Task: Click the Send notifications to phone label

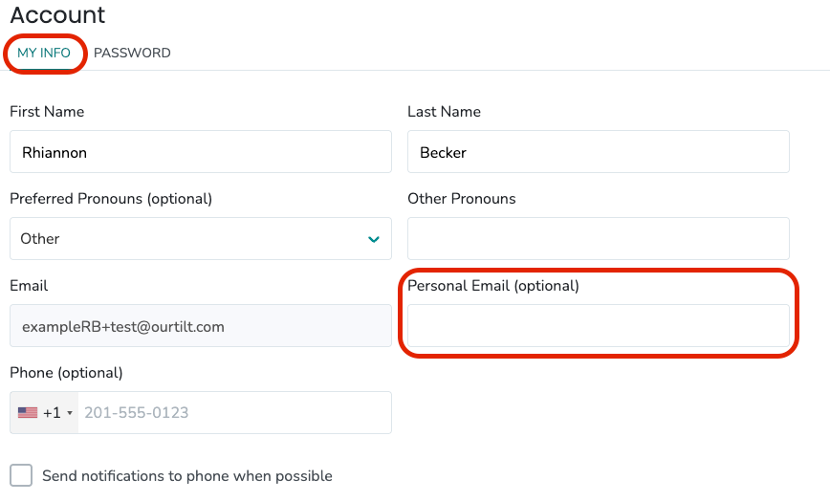Action: (x=187, y=476)
